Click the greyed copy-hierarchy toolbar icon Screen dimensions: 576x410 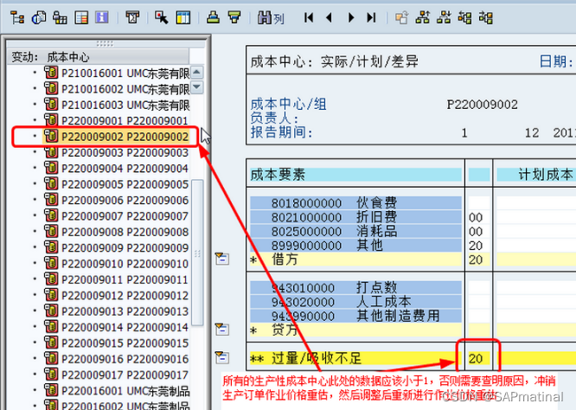pos(401,17)
